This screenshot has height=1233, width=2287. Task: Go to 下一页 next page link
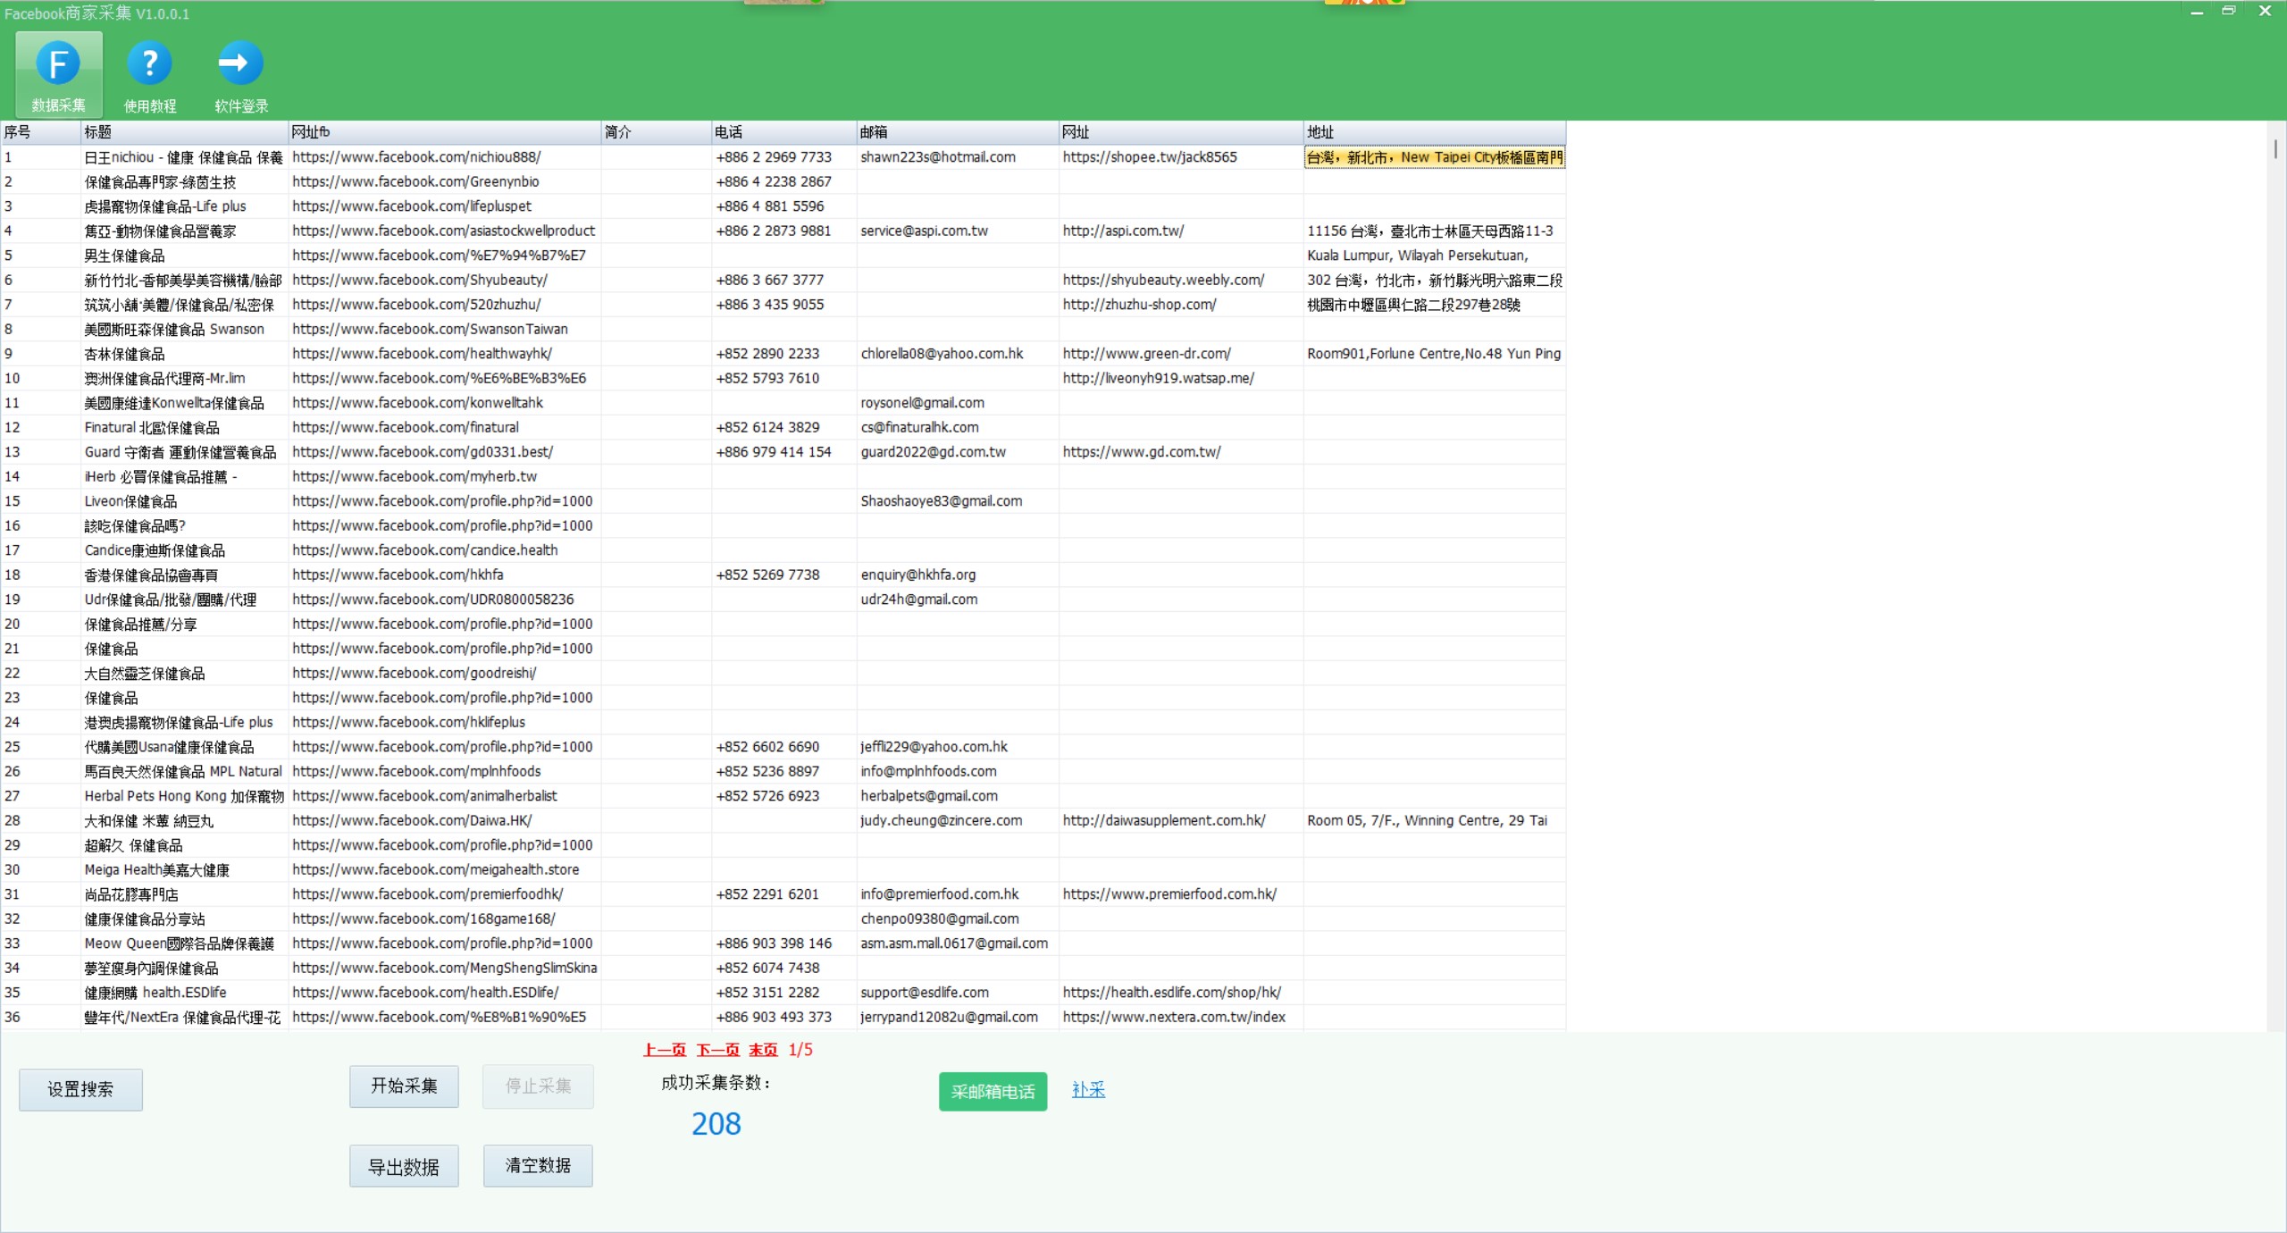[x=717, y=1050]
